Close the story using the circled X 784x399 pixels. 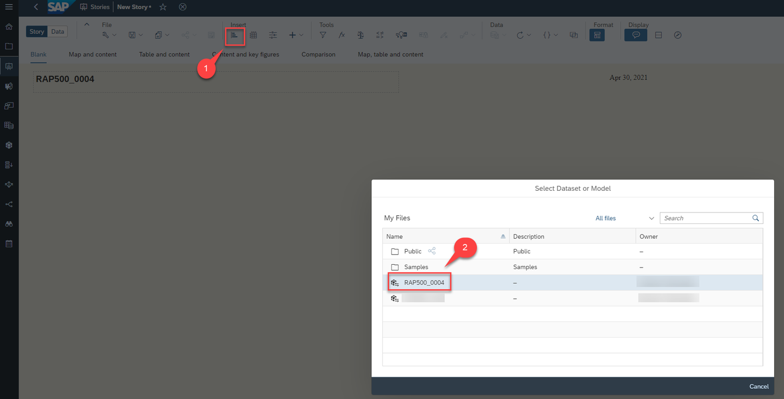[183, 7]
